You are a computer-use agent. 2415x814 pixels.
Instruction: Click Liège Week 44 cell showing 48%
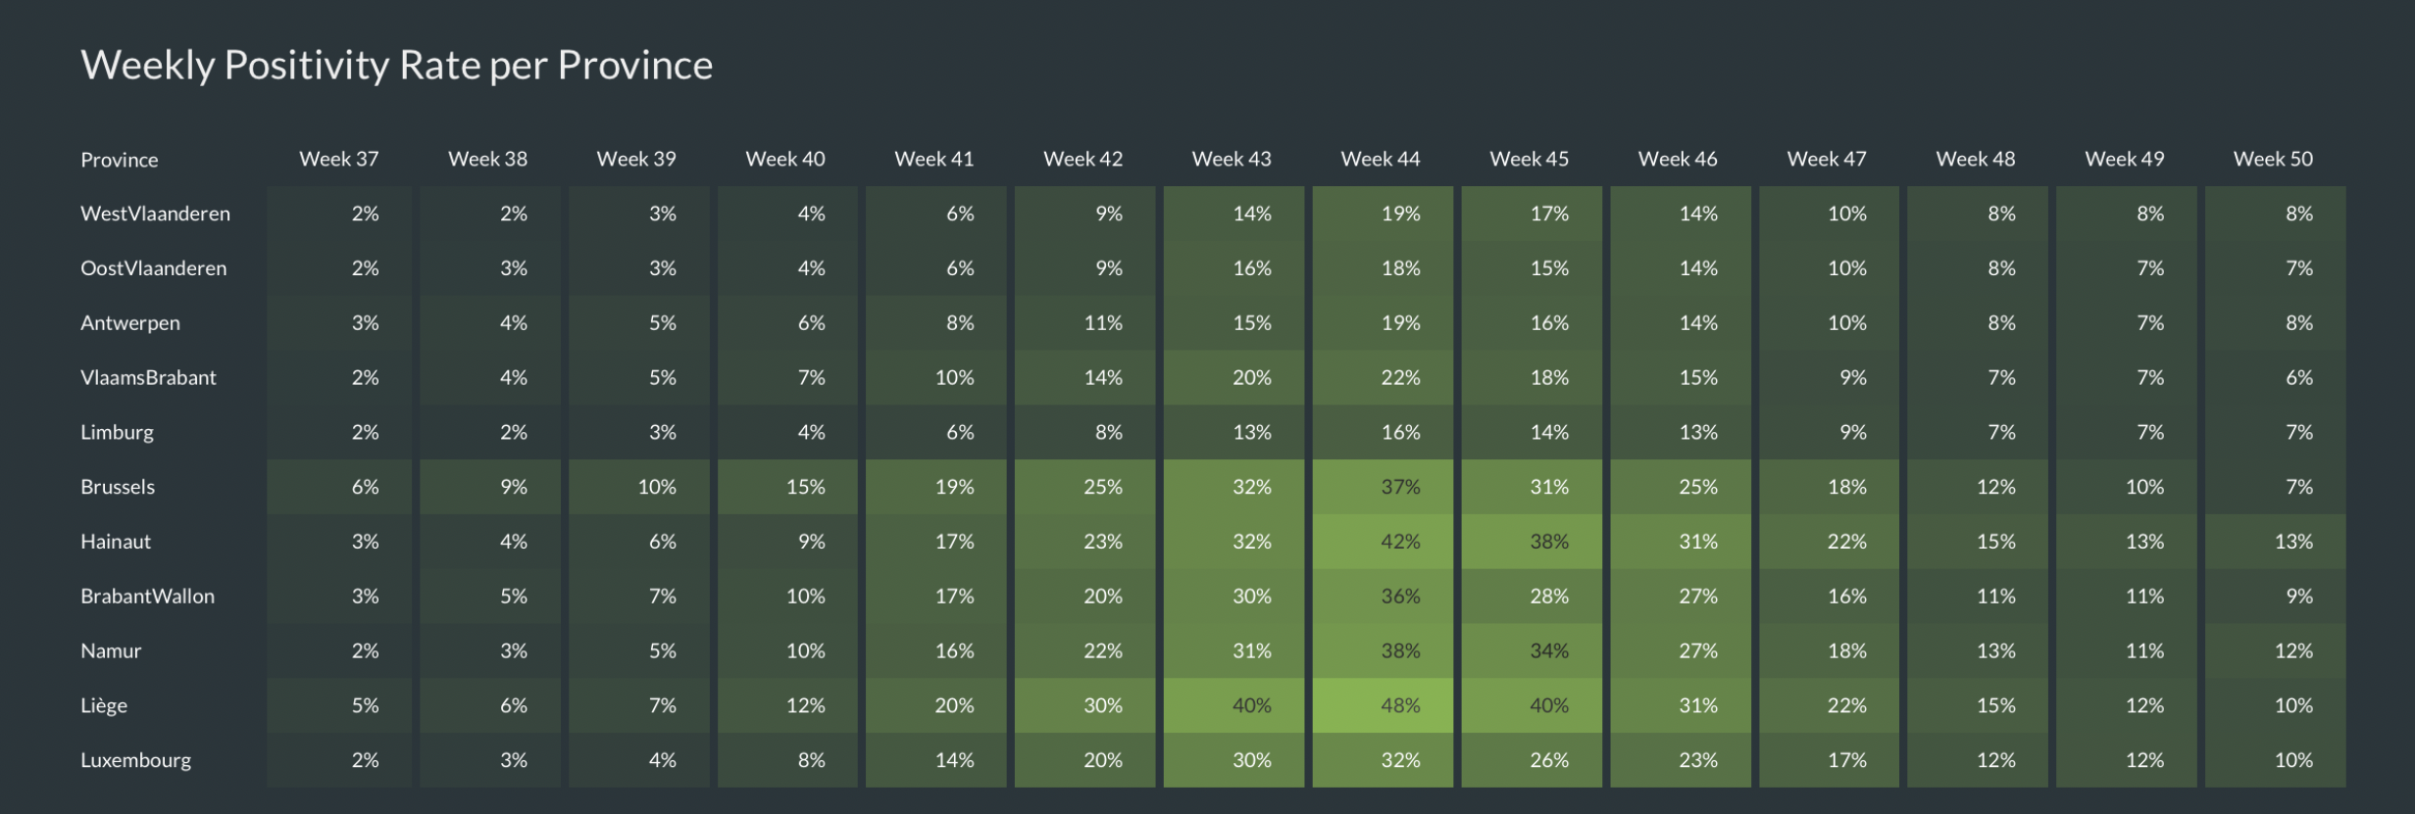click(1383, 705)
